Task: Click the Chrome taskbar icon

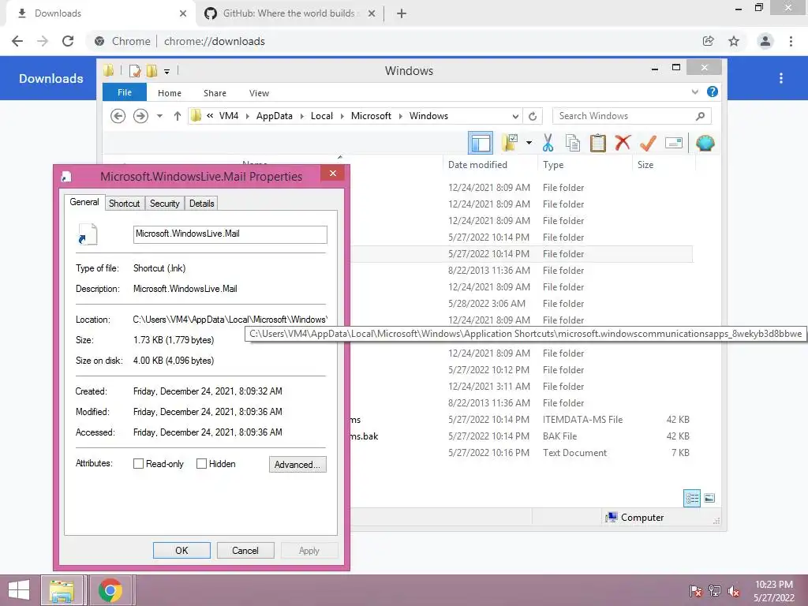Action: 110,590
